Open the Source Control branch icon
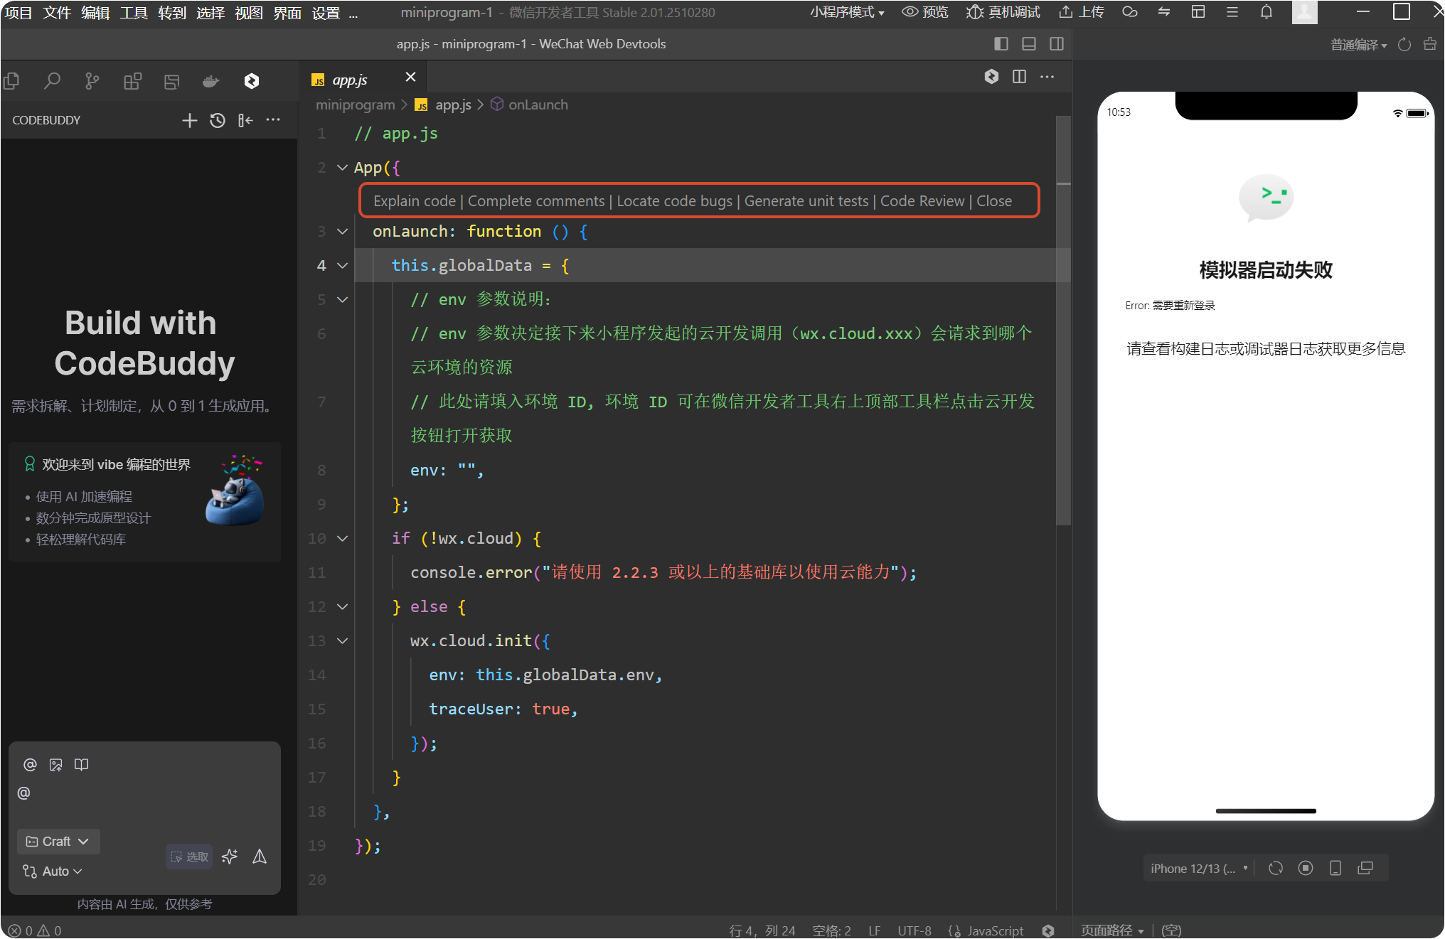This screenshot has height=939, width=1445. click(x=92, y=82)
